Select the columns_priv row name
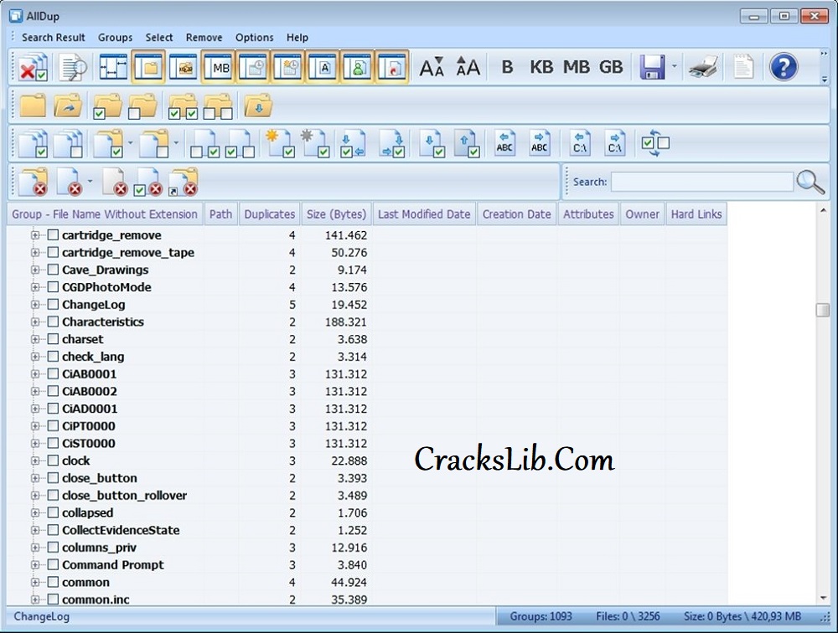Viewport: 838px width, 633px height. (x=99, y=548)
